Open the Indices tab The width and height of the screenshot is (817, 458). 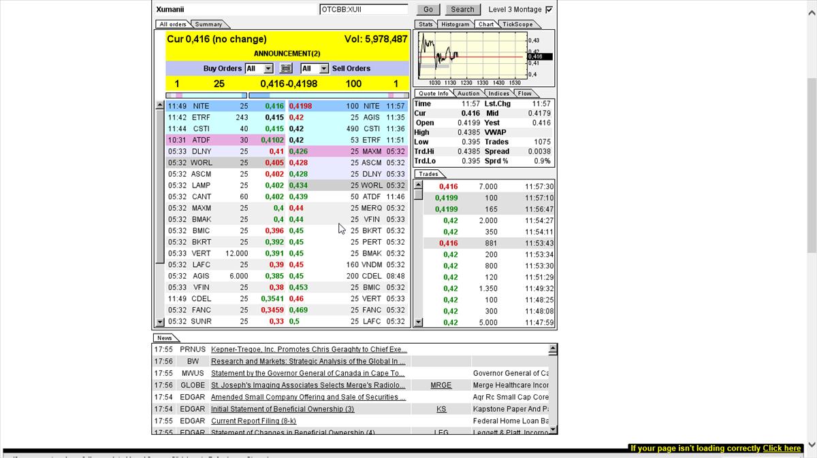tap(498, 93)
